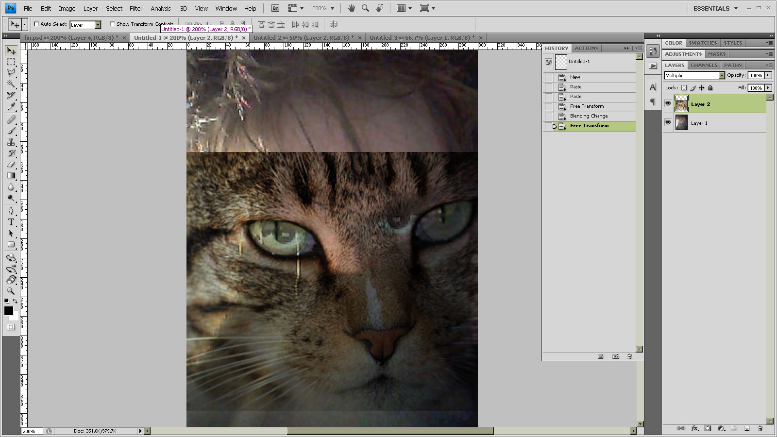Open tool preset picker arrow

(x=24, y=24)
